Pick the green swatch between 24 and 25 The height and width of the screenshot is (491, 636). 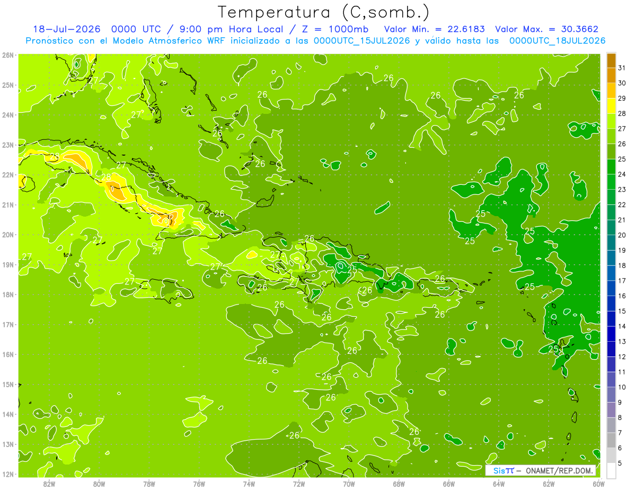click(x=611, y=167)
